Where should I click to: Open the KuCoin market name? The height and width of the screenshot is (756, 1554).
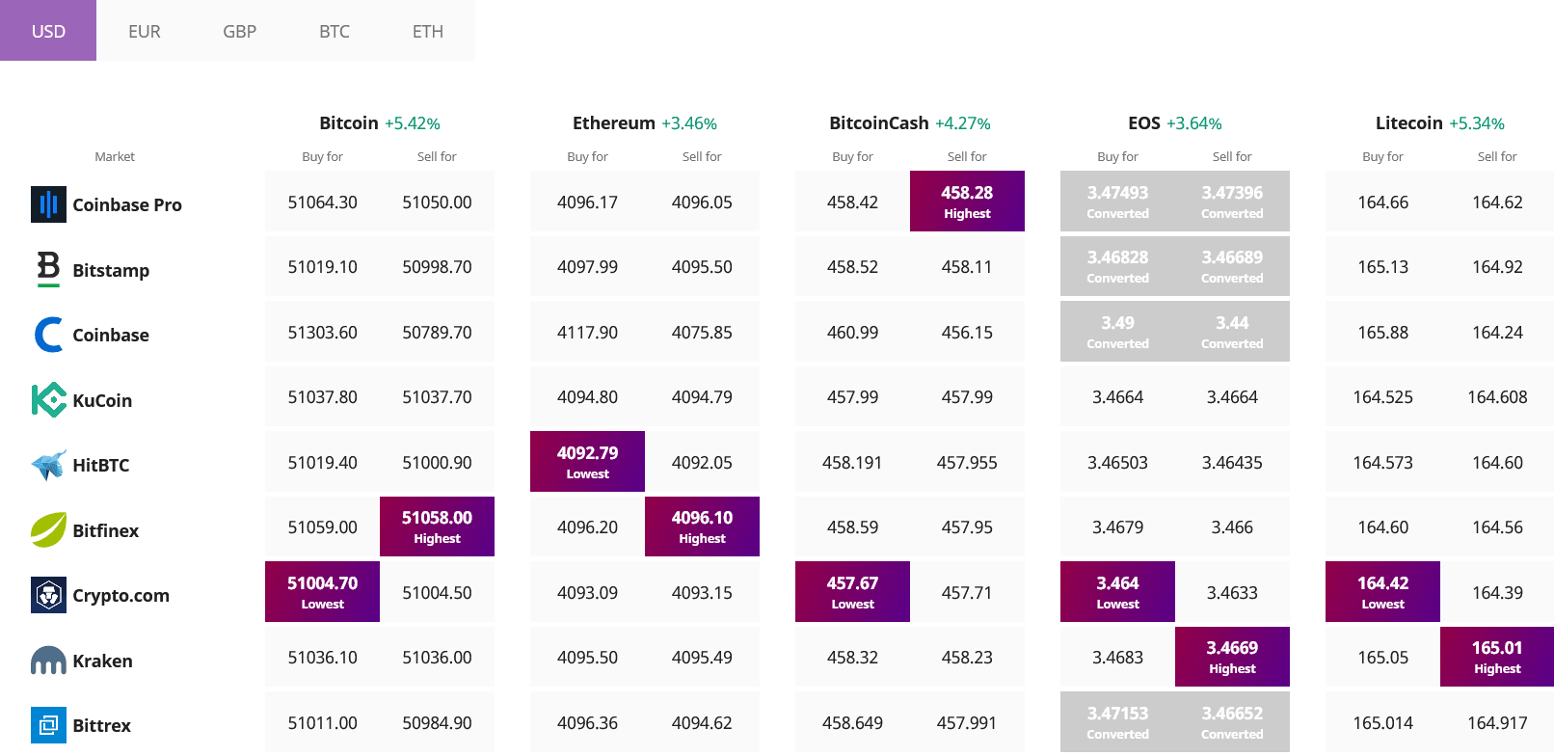[102, 400]
